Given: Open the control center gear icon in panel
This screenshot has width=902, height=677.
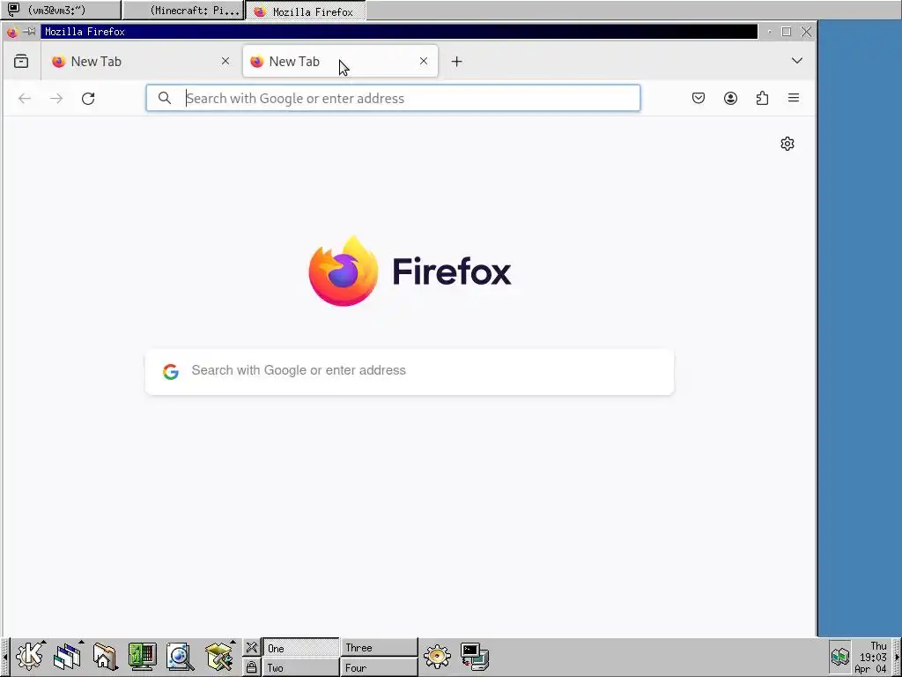Looking at the screenshot, I should (x=437, y=656).
